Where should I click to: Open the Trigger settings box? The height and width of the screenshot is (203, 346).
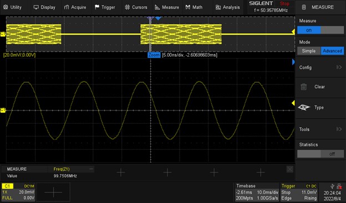coord(299,192)
